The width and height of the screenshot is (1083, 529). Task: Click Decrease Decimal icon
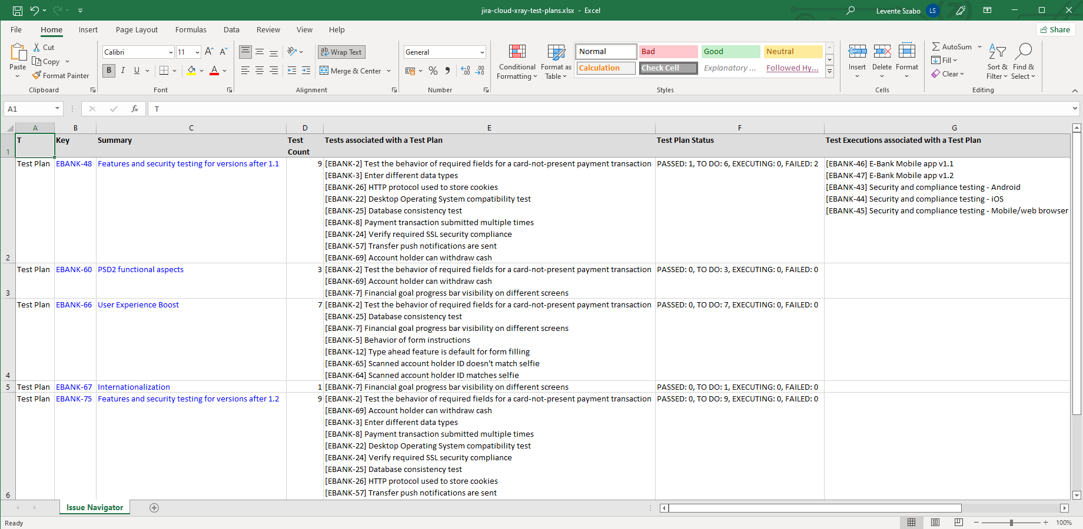[480, 71]
